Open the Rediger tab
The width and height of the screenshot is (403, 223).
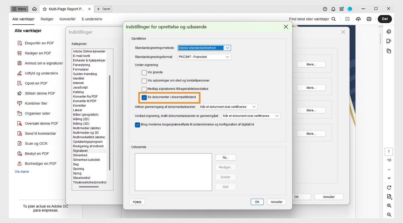47,19
